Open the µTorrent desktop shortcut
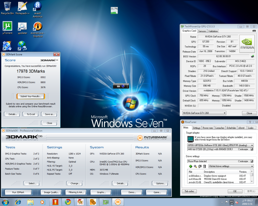Image resolution: width=258 pixels, height=206 pixels. pyautogui.click(x=8, y=26)
